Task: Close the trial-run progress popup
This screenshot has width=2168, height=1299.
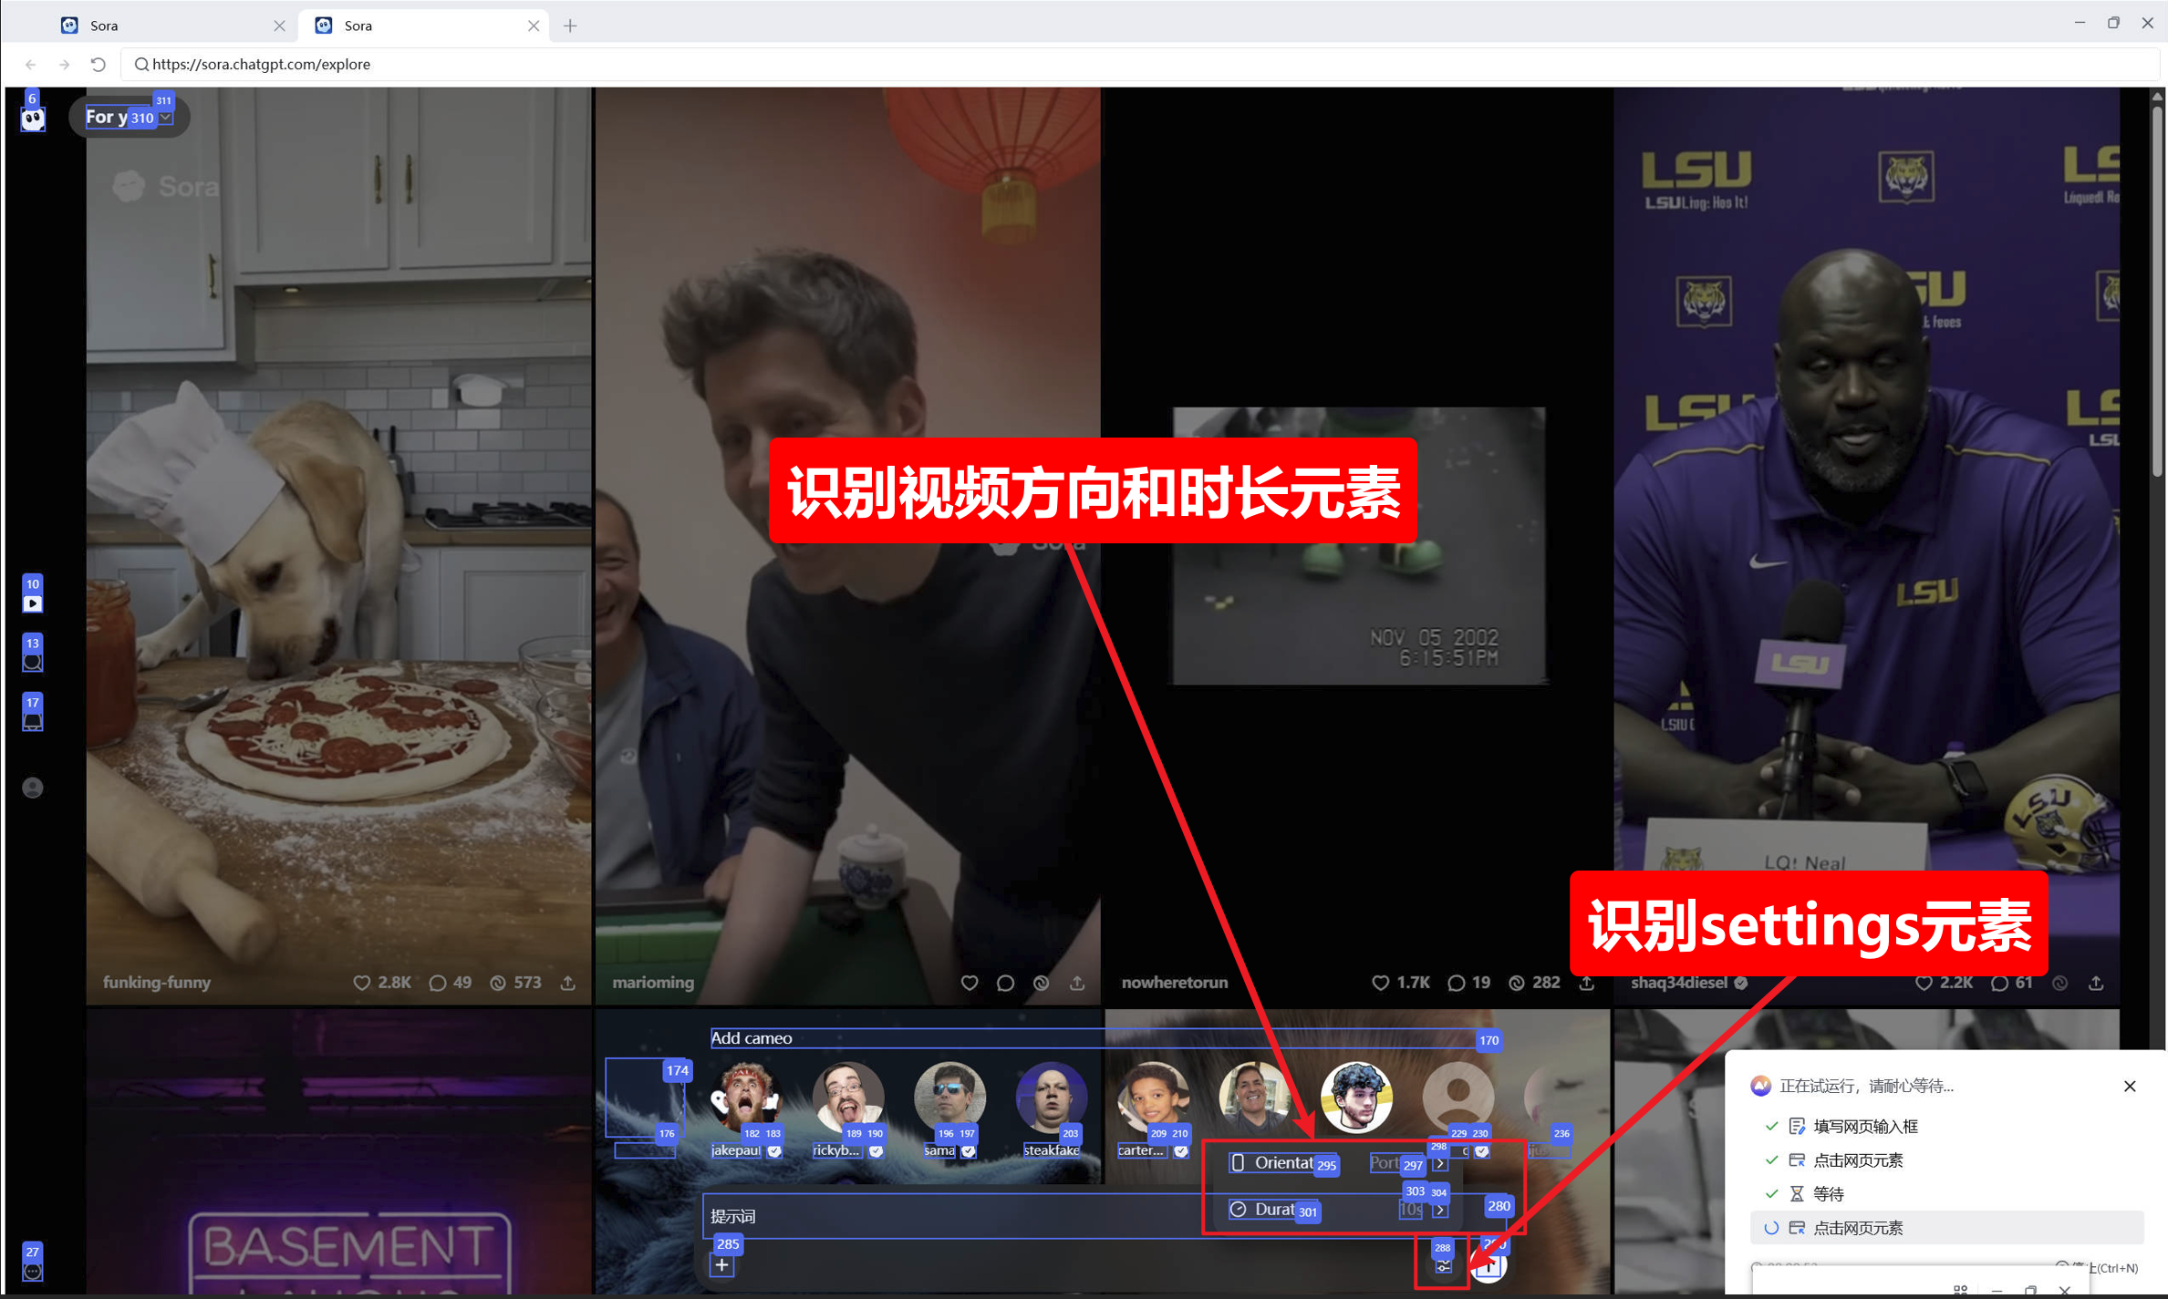Action: [2130, 1086]
